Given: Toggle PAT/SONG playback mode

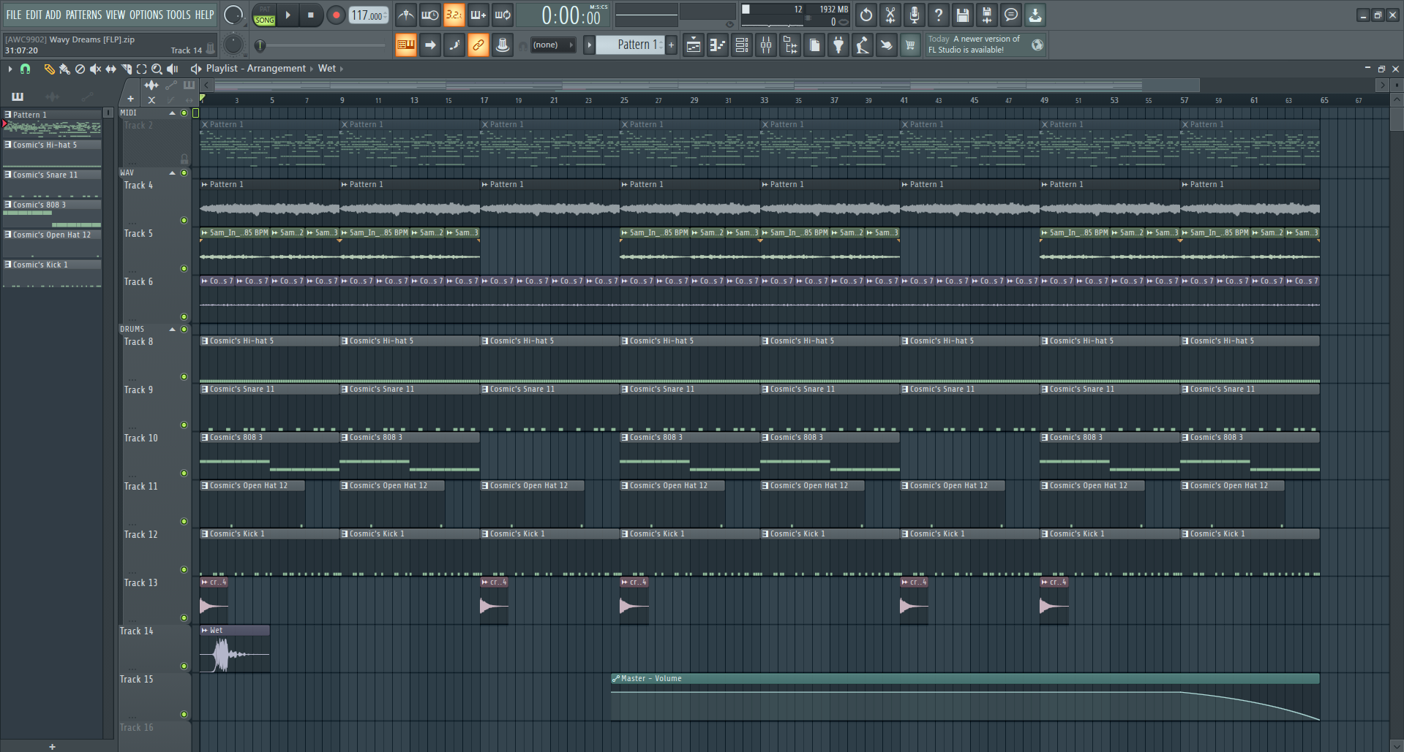Looking at the screenshot, I should (x=264, y=15).
